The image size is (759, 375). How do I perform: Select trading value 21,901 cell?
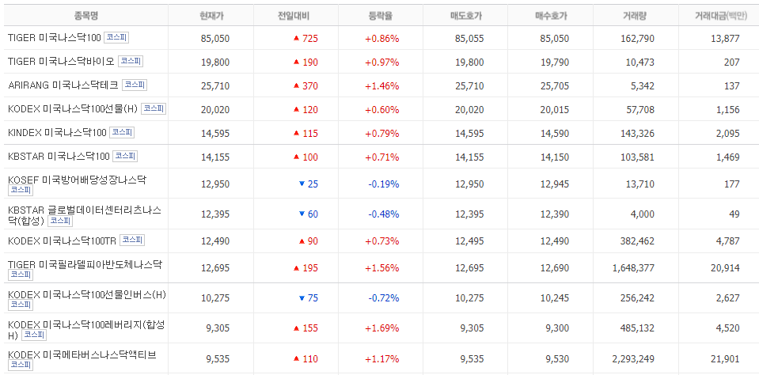(723, 359)
